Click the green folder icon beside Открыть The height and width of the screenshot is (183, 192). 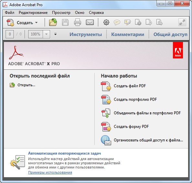click(x=12, y=85)
